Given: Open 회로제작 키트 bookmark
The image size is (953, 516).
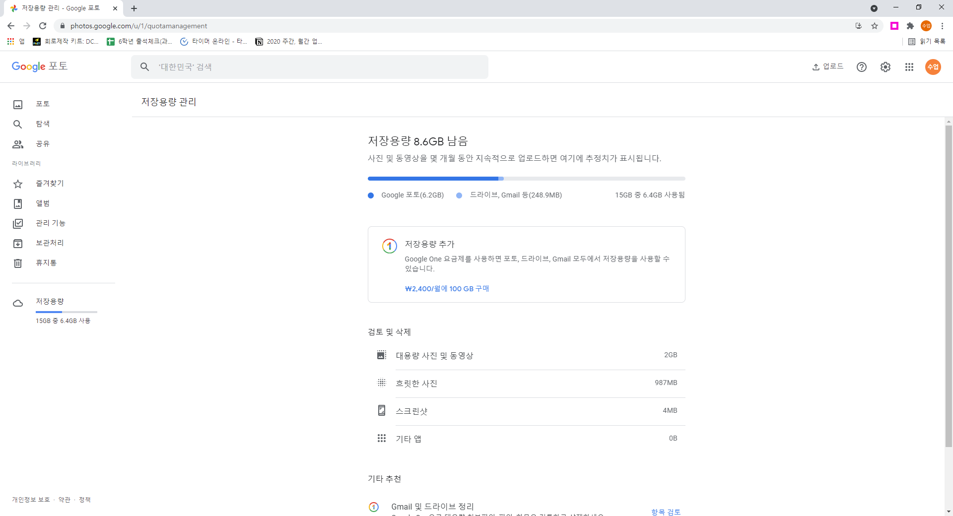Looking at the screenshot, I should point(66,41).
